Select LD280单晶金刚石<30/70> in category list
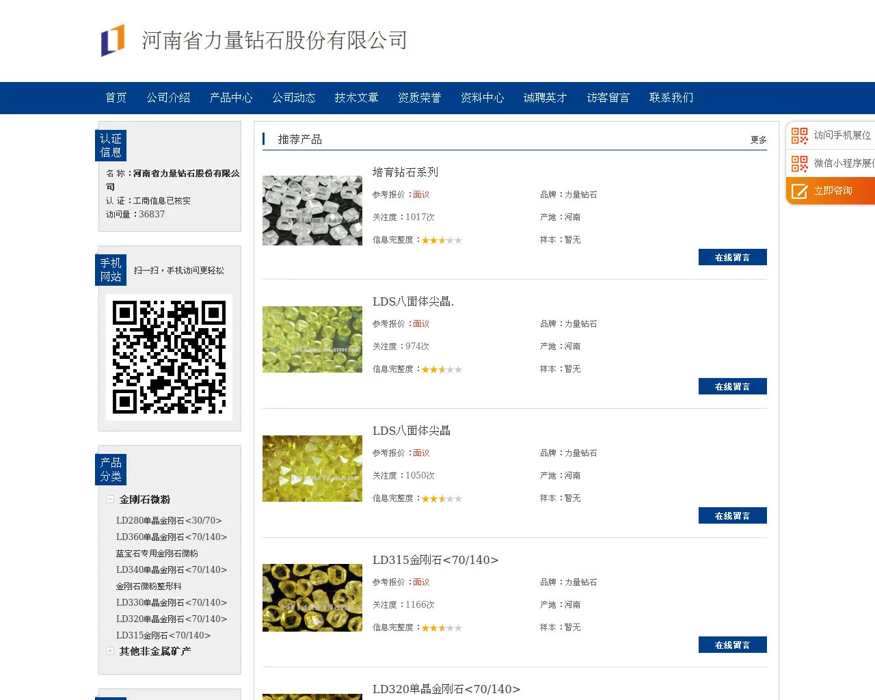This screenshot has height=700, width=875. point(169,520)
